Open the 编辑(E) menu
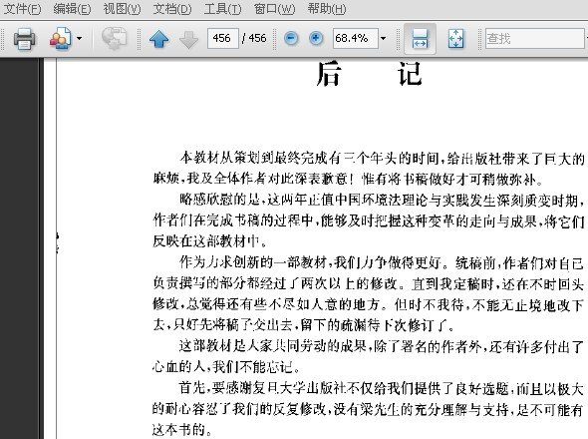This screenshot has height=439, width=588. coord(72,9)
